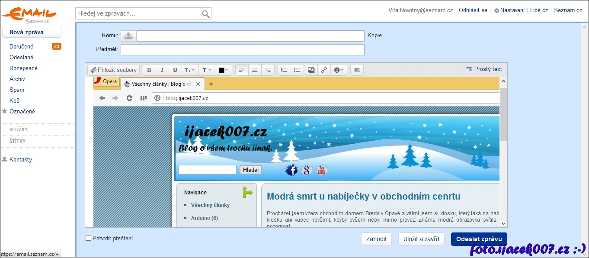This screenshot has height=258, width=589.
Task: Toggle bold formatting in the editor toolbar
Action: click(149, 70)
